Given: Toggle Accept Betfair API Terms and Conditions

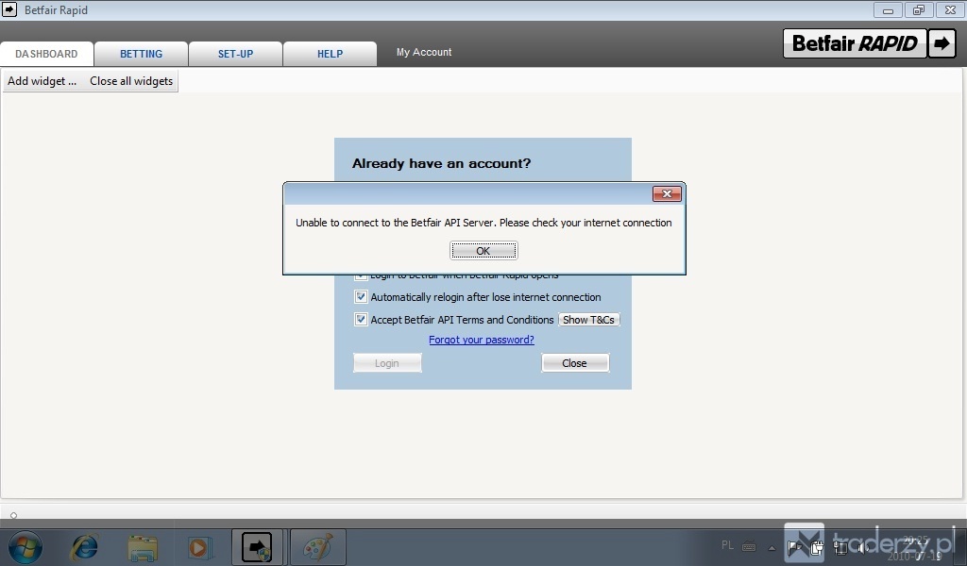Looking at the screenshot, I should tap(361, 320).
